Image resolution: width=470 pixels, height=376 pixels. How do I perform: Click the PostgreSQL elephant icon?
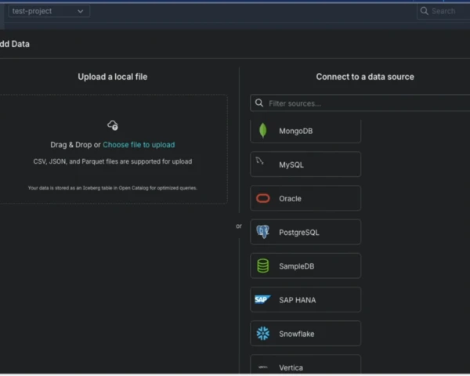click(x=263, y=232)
